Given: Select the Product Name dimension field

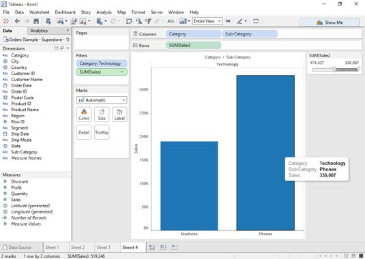Looking at the screenshot, I should 25,110.
